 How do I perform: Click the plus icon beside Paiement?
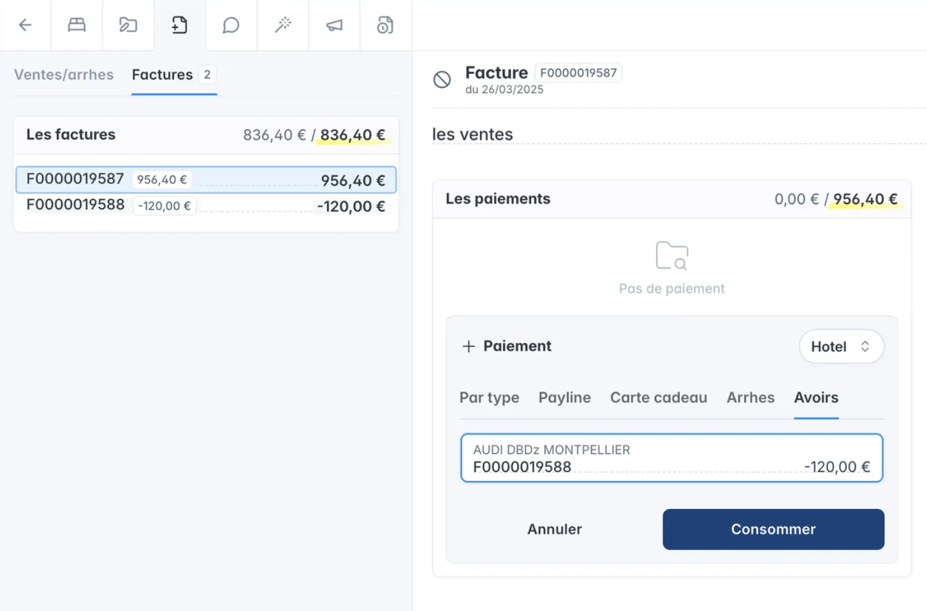pyautogui.click(x=469, y=346)
